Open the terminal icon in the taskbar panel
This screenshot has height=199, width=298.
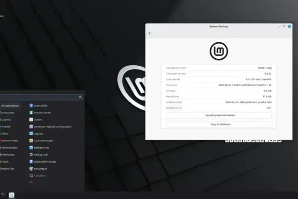pos(3,195)
